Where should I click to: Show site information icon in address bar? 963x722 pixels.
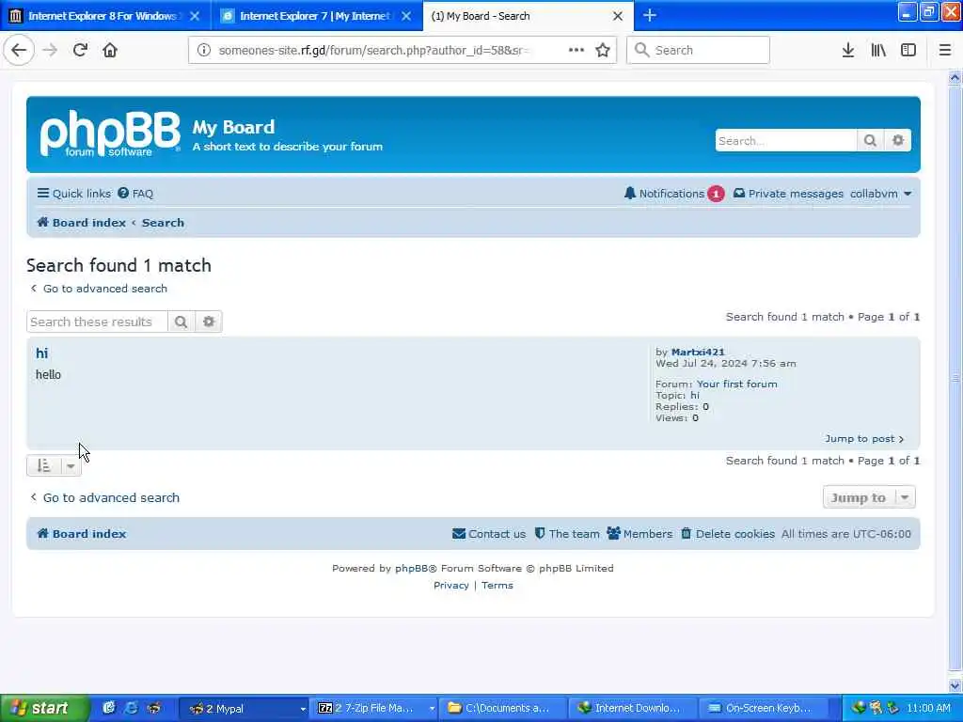203,51
